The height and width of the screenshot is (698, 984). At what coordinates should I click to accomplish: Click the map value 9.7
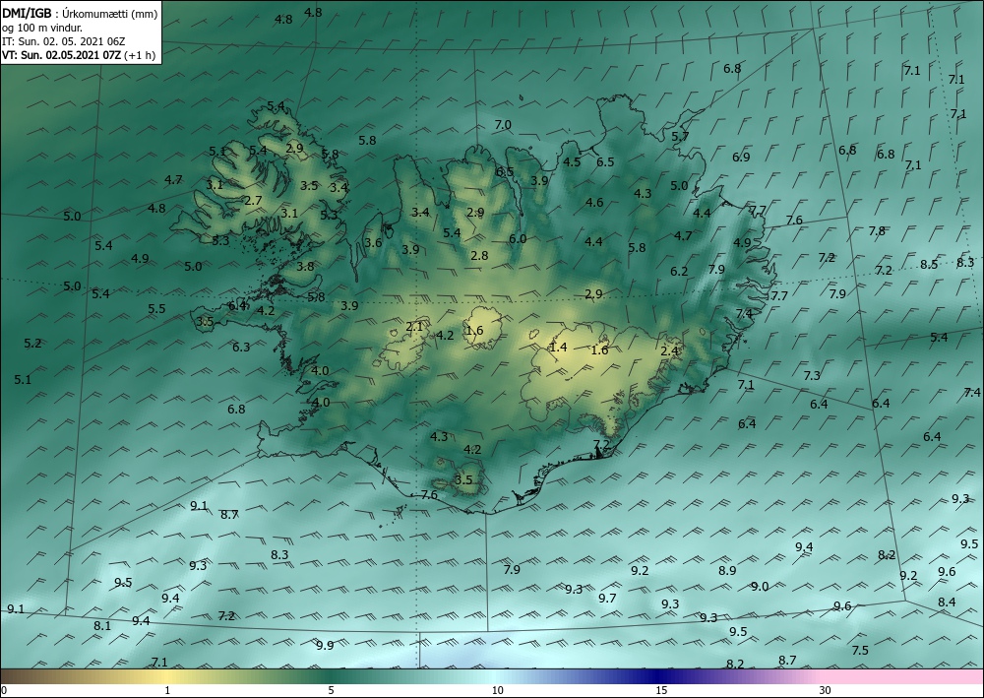click(x=607, y=599)
